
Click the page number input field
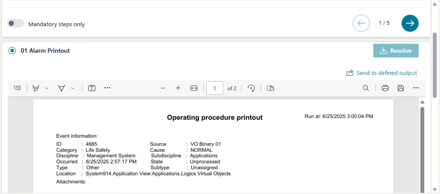pos(215,88)
